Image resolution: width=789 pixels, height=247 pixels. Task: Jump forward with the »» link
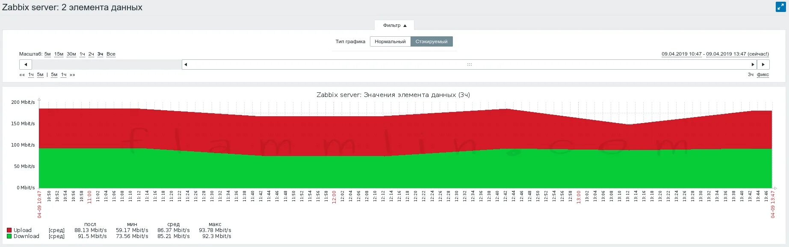click(72, 75)
